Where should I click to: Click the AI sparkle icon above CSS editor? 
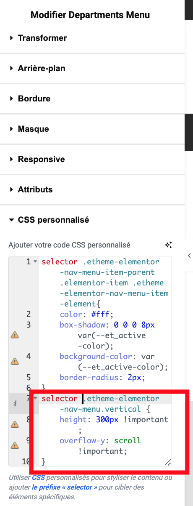[168, 245]
